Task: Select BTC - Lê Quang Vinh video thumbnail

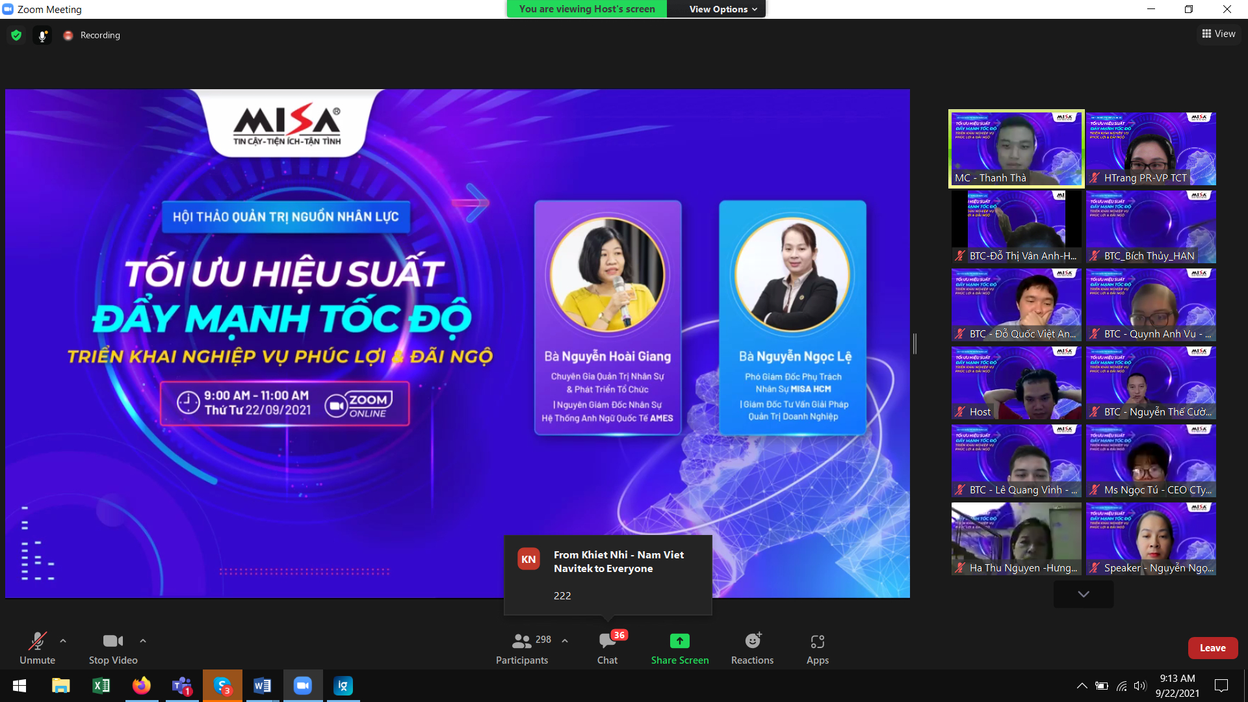Action: pos(1017,461)
